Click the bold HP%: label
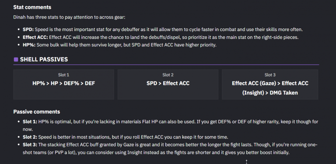Screen dimensions: 336x164 click(x=29, y=45)
